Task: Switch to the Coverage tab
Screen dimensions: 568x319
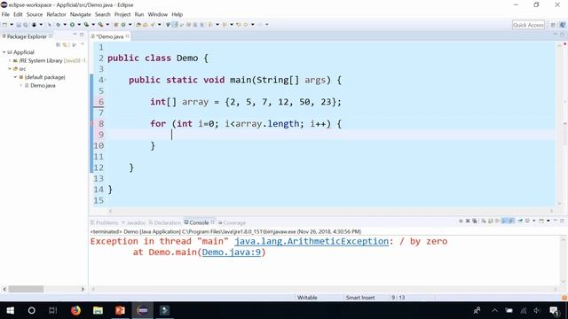Action: pos(232,222)
